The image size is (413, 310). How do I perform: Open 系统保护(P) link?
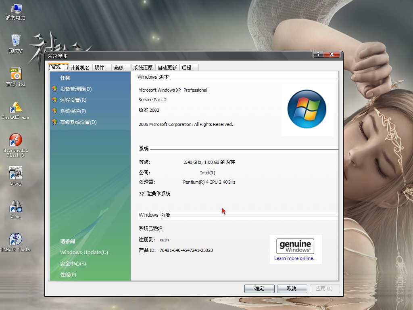(73, 111)
